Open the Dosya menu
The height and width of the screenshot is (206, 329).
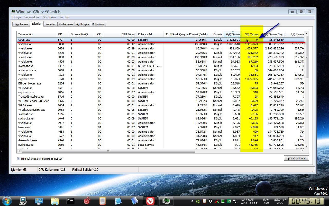pos(17,17)
